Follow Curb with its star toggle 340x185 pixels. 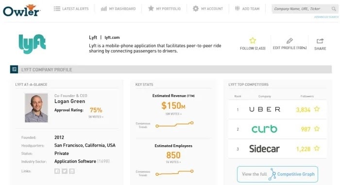(x=317, y=129)
